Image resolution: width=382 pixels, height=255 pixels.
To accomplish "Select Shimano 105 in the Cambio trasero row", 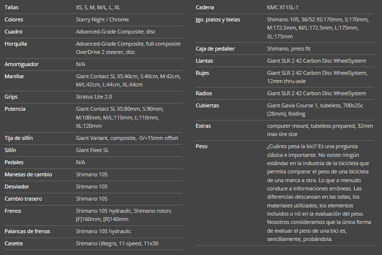I will (91, 199).
